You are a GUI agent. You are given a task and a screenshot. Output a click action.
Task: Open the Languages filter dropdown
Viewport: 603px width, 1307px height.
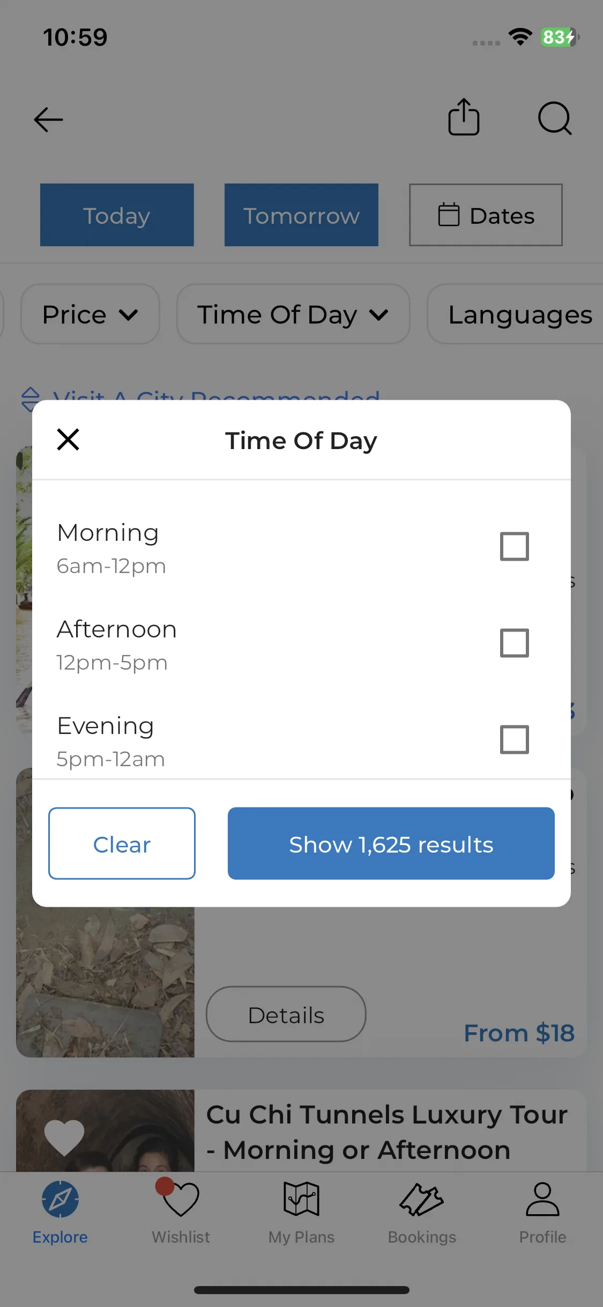516,314
